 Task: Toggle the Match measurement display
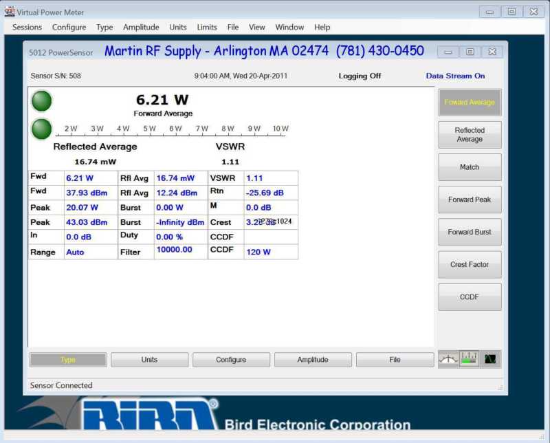point(470,167)
